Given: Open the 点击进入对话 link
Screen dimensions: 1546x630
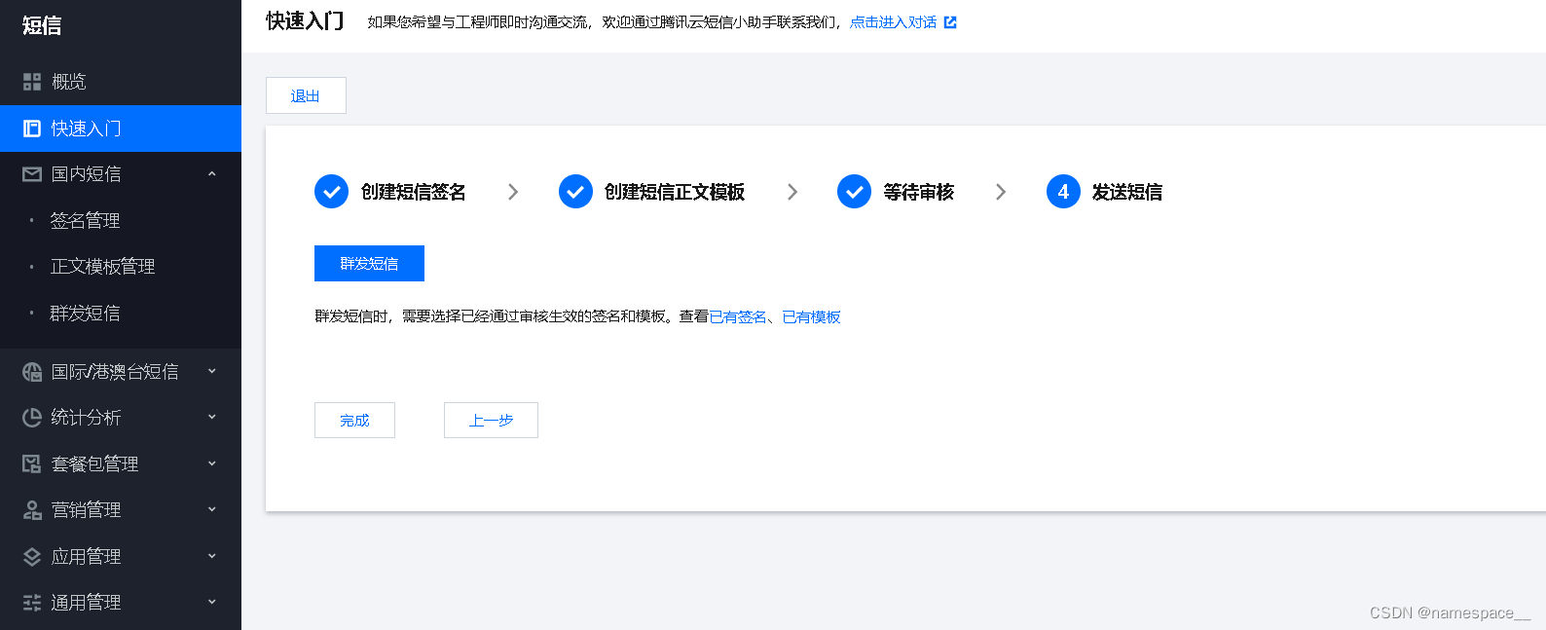Looking at the screenshot, I should [x=893, y=22].
